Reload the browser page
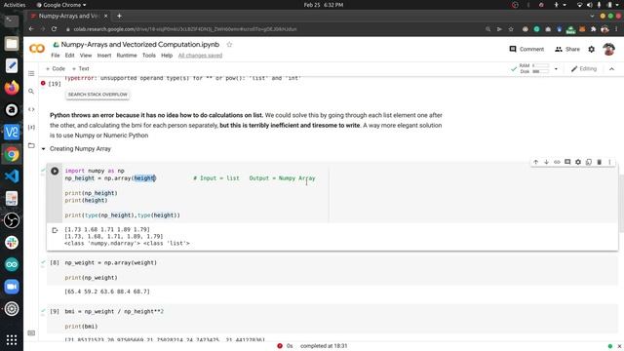The width and height of the screenshot is (624, 351). [x=55, y=29]
